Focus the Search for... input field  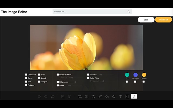91,12
